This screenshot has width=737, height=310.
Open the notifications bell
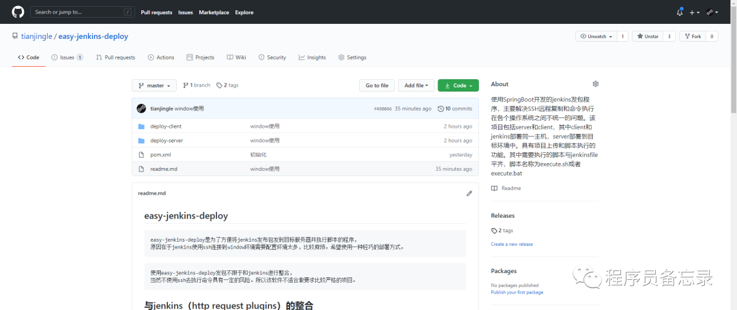(680, 12)
